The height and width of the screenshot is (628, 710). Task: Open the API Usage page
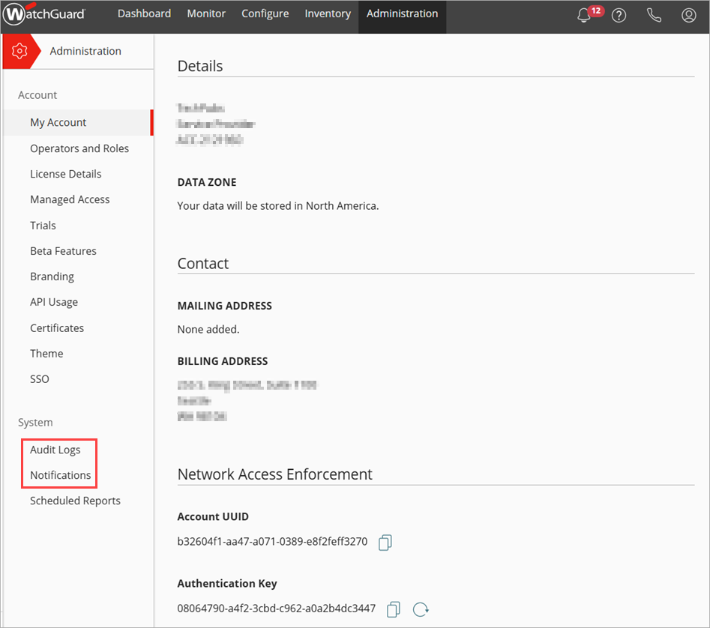[x=53, y=302]
